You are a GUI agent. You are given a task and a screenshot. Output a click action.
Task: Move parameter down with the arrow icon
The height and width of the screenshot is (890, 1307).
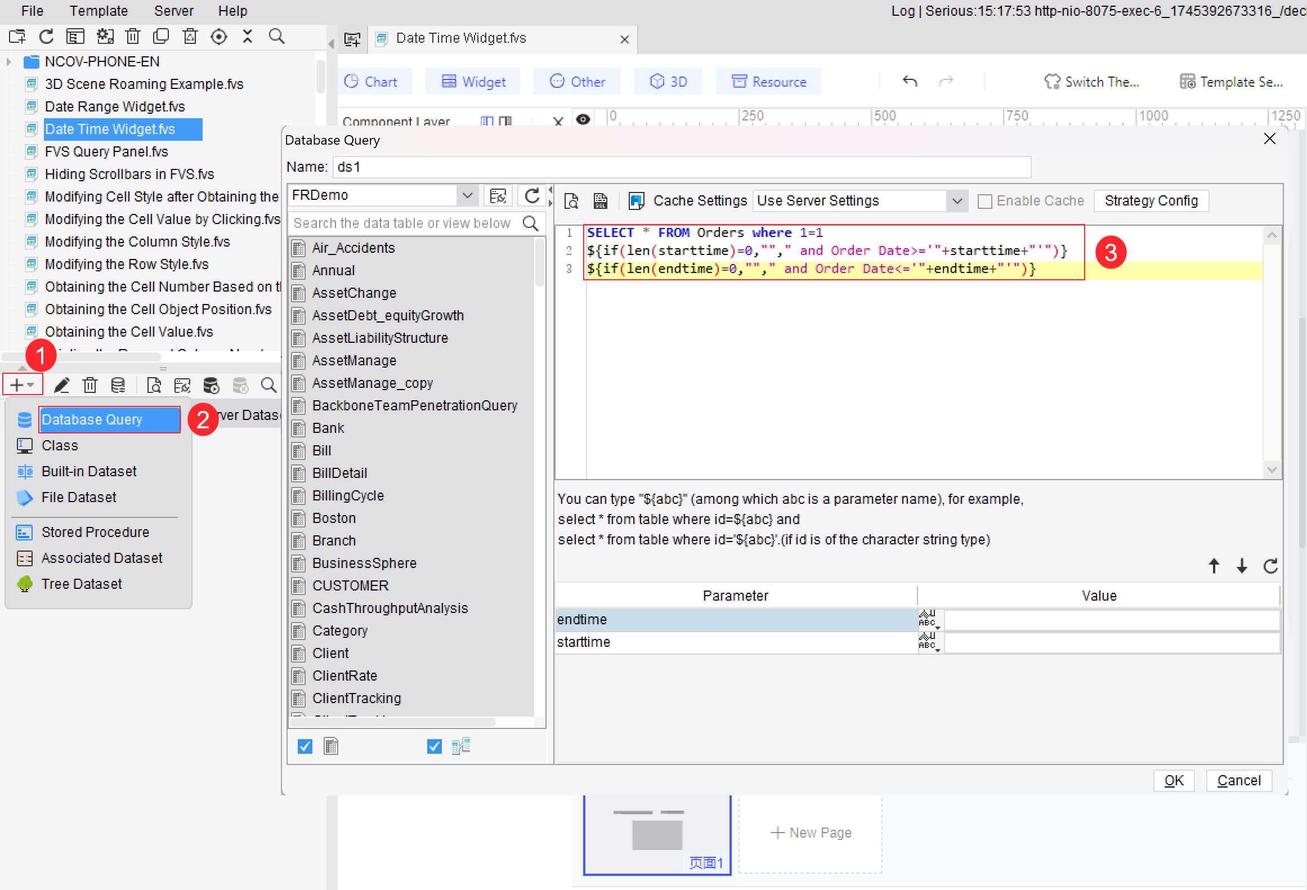1242,566
